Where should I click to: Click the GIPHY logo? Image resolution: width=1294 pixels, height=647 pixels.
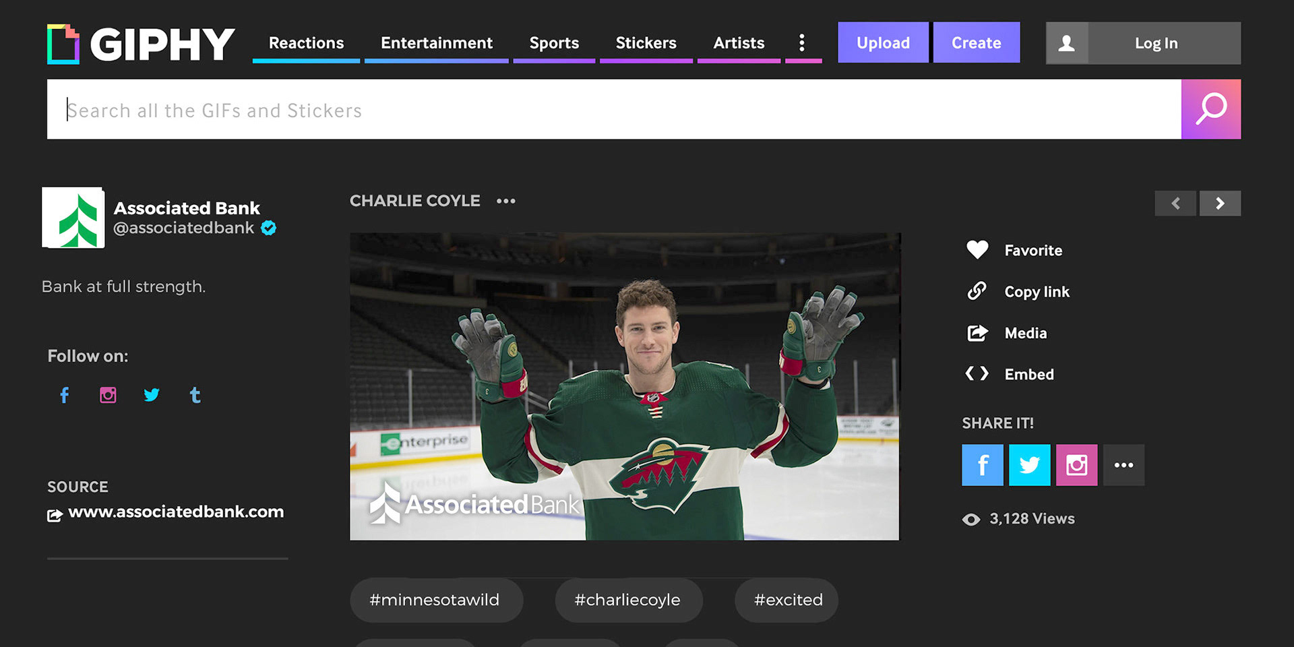[x=141, y=44]
